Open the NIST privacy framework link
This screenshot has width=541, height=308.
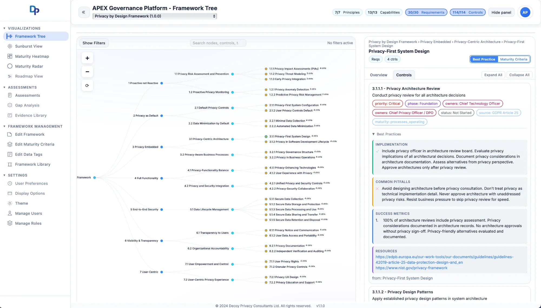point(411,268)
